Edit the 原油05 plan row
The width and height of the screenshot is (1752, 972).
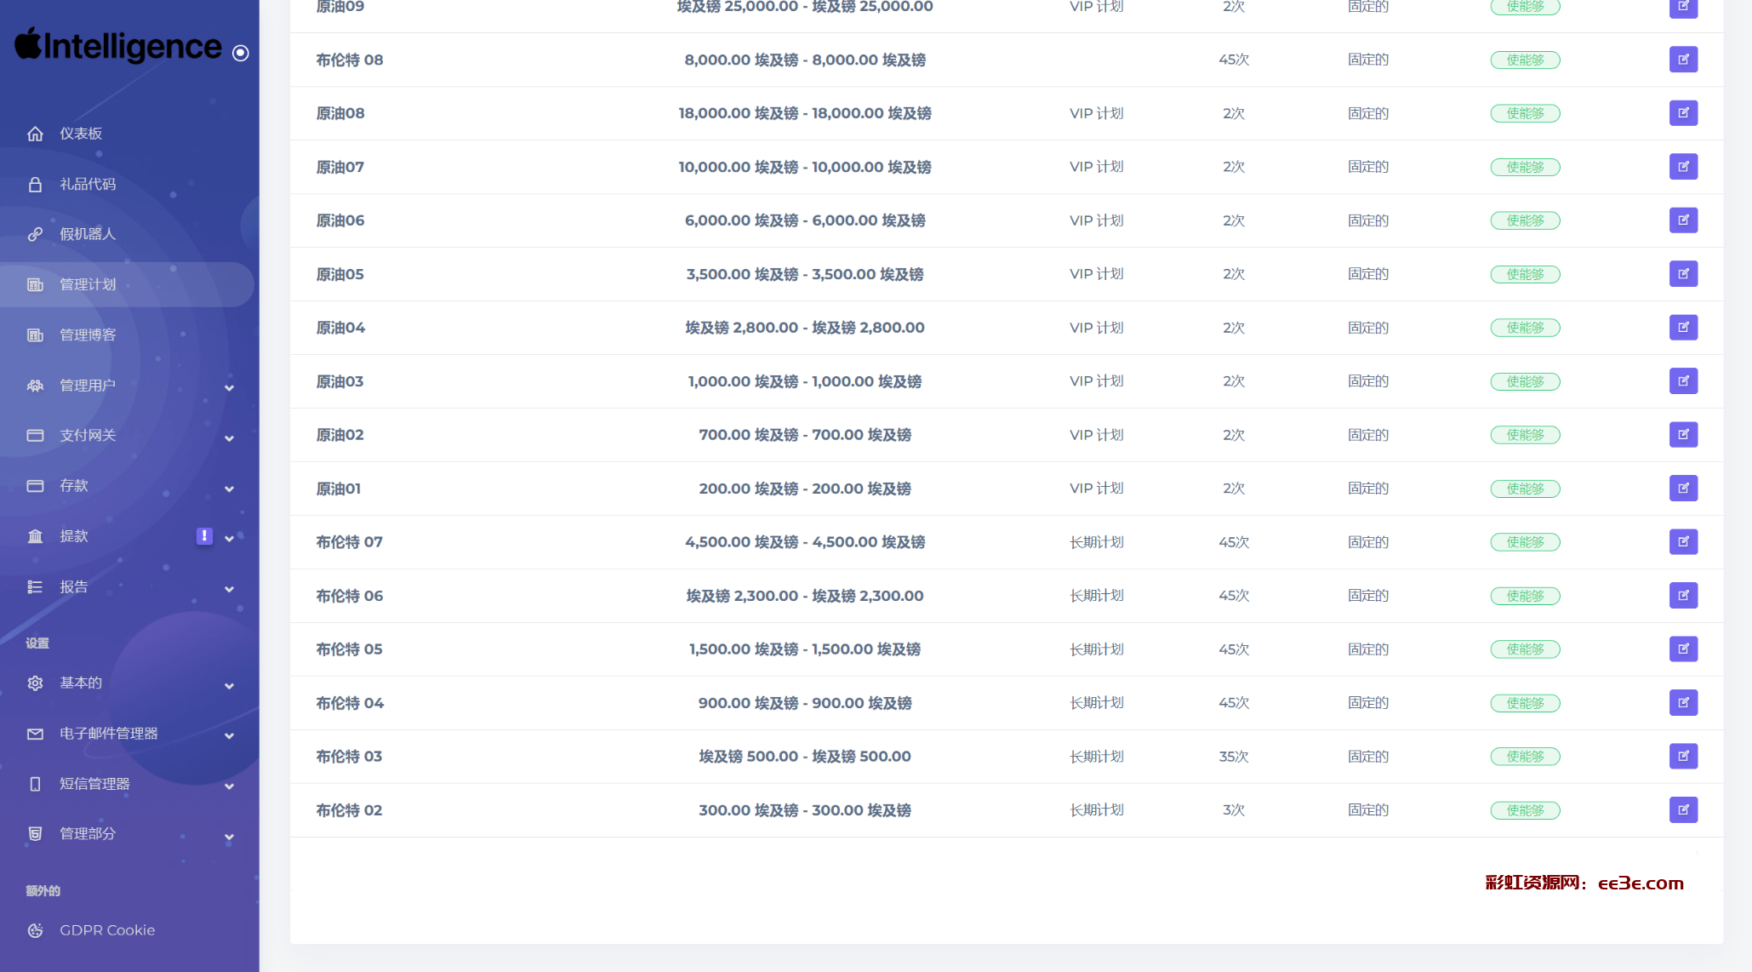(1683, 274)
